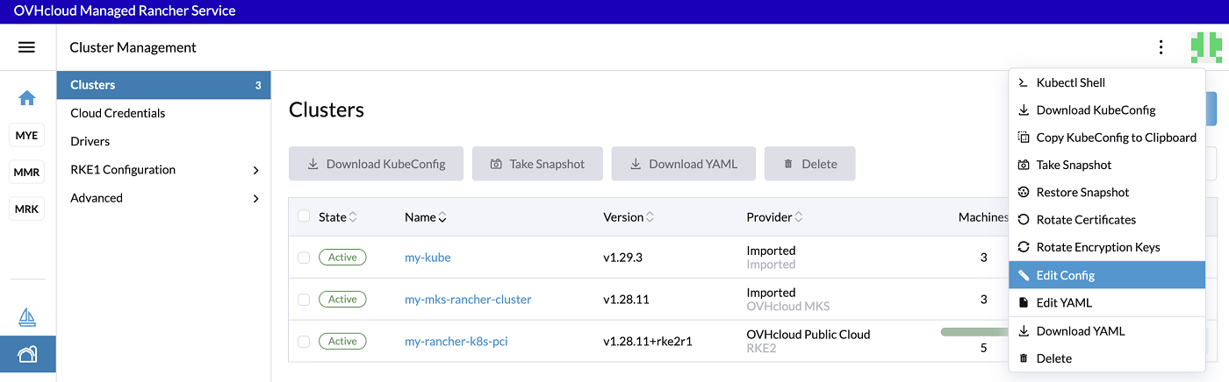Check the my-kube row checkbox

click(304, 258)
